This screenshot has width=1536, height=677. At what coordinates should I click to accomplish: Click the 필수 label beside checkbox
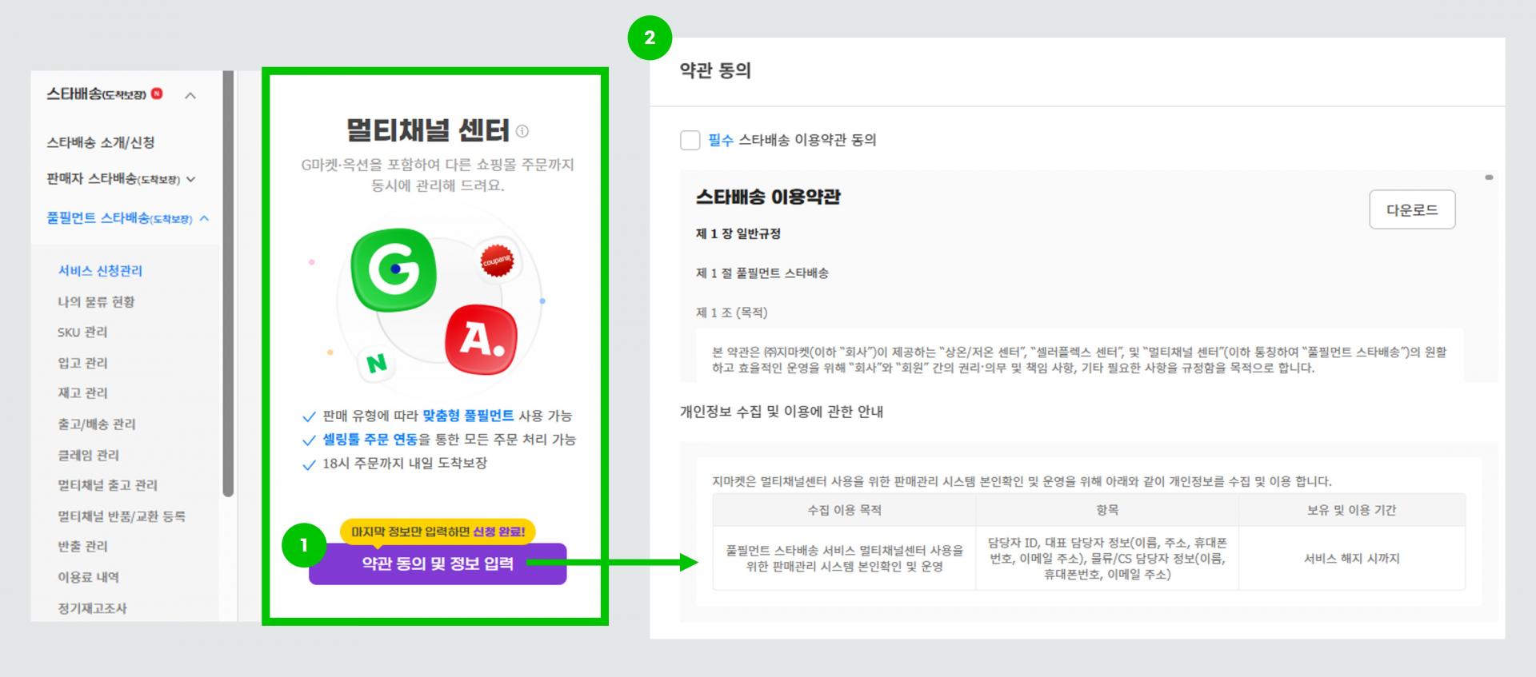721,140
